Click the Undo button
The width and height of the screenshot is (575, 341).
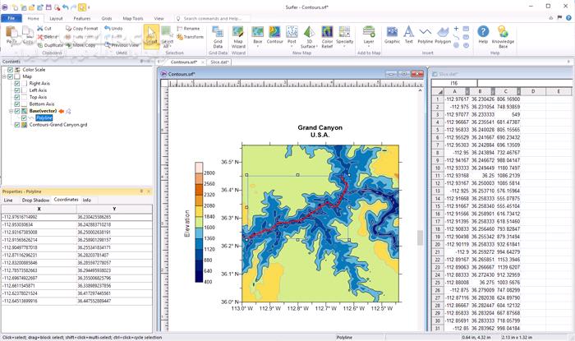pos(113,28)
